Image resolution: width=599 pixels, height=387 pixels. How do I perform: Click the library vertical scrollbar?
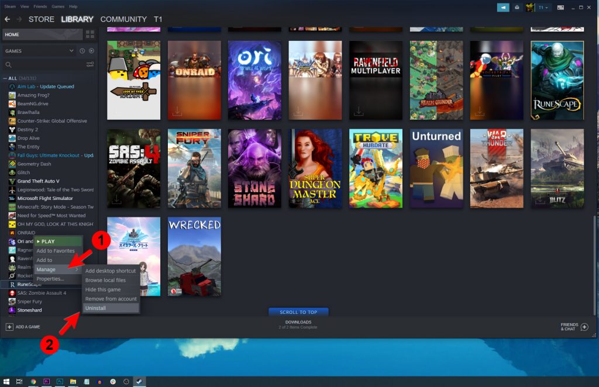pyautogui.click(x=594, y=265)
